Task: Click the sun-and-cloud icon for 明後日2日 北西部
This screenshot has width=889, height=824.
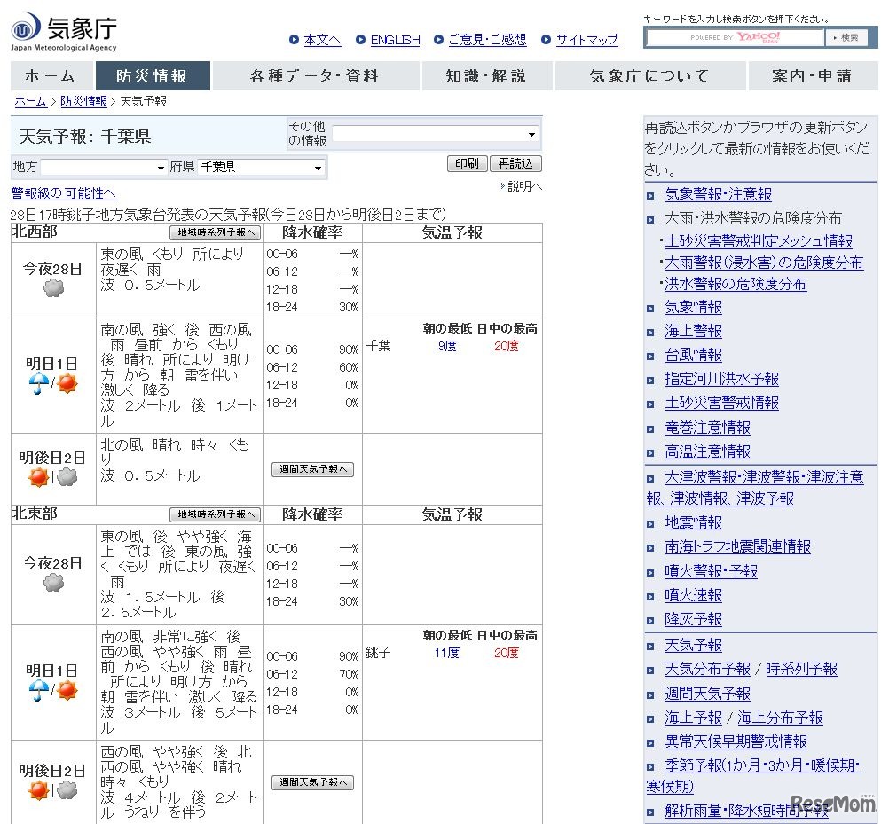Action: click(x=53, y=477)
